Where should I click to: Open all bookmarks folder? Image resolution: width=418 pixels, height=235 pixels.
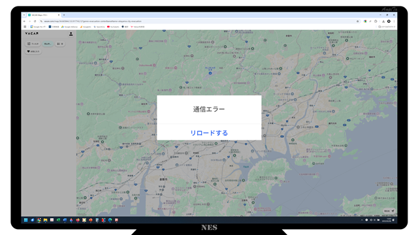point(387,27)
